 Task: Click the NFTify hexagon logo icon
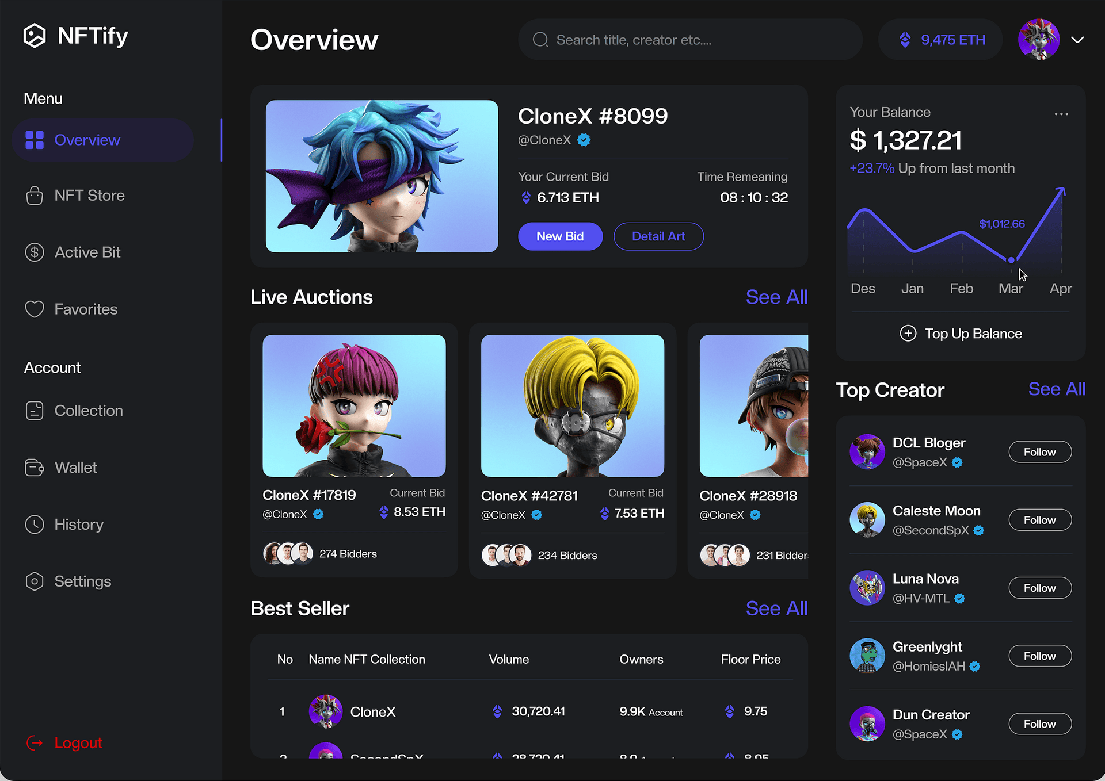(x=35, y=36)
